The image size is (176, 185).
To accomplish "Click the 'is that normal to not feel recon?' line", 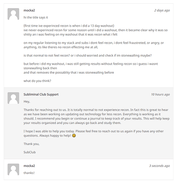I will (87, 55).
